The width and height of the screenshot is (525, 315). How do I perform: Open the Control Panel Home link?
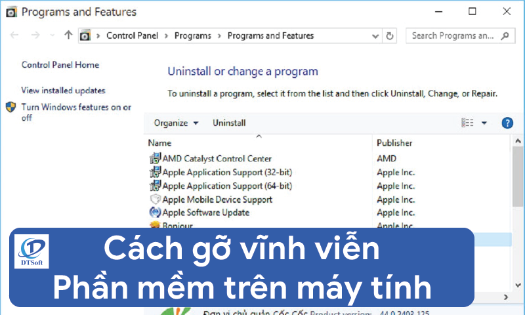tap(60, 65)
